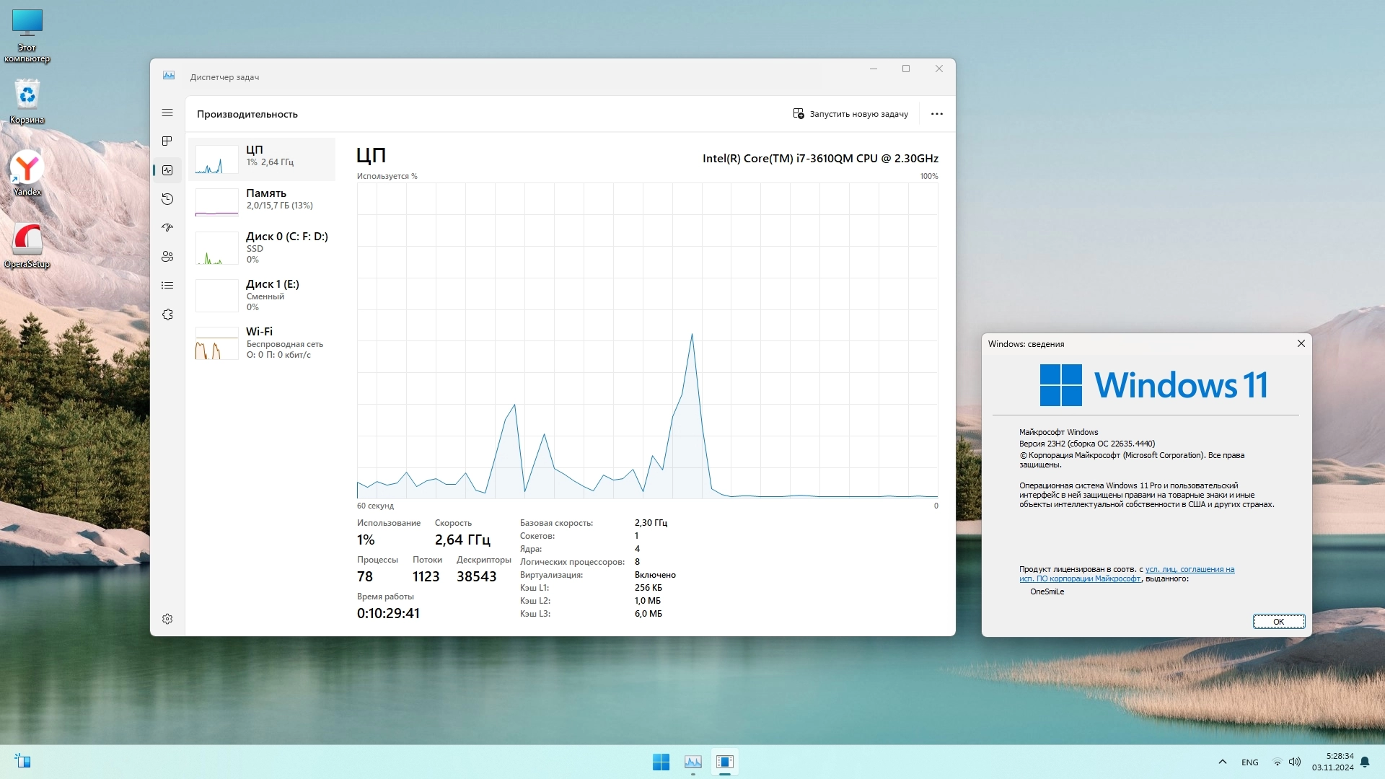Open the Services page icon
Viewport: 1385px width, 779px height.
tap(167, 314)
